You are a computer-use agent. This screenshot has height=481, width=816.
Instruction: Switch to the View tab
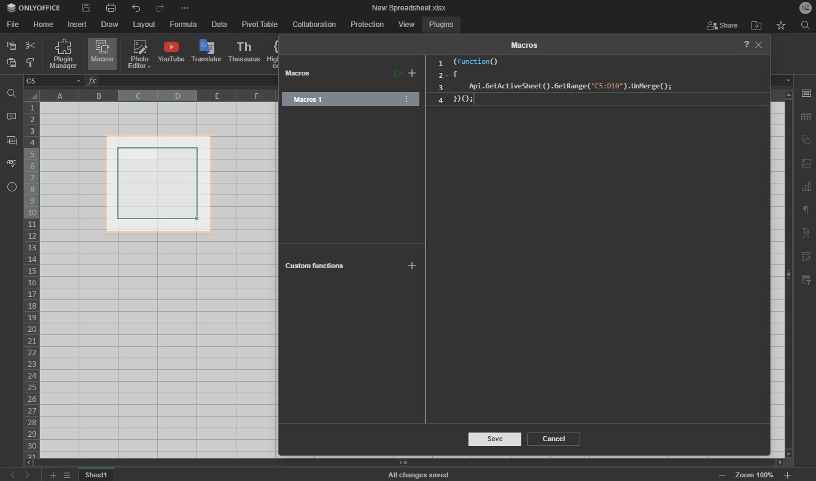coord(406,25)
